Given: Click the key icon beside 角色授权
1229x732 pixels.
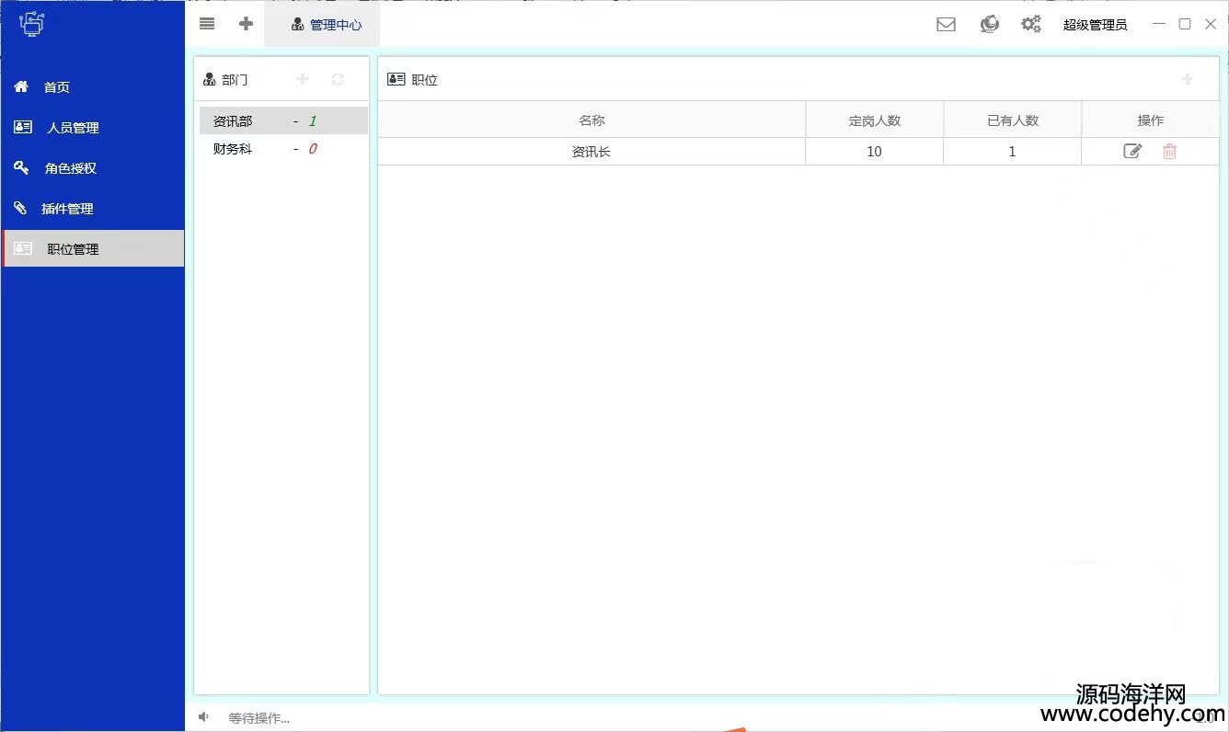Looking at the screenshot, I should (x=21, y=167).
